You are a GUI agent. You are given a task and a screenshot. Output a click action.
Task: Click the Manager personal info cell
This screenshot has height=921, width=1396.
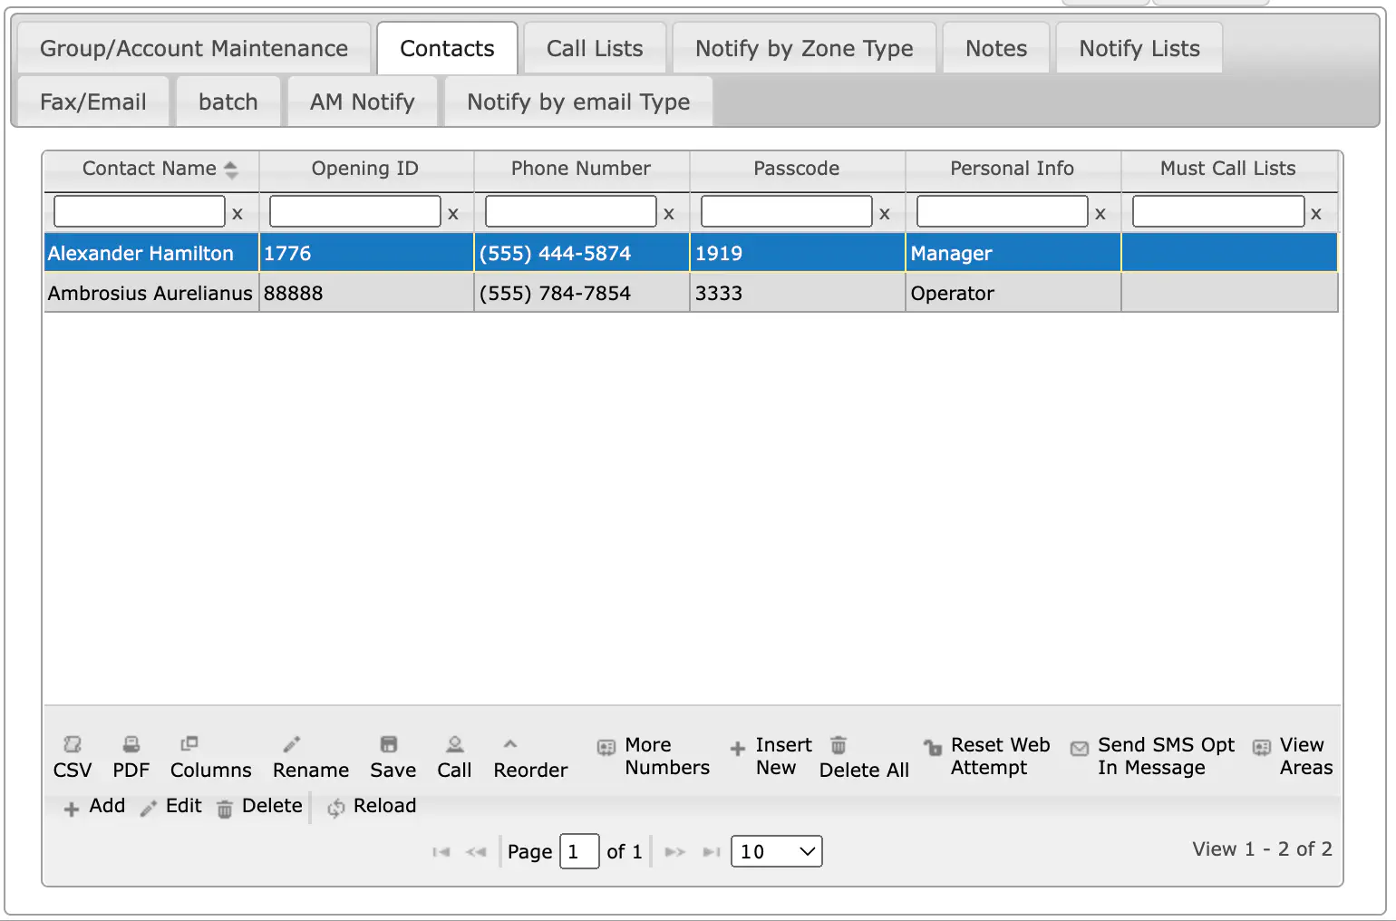pyautogui.click(x=1013, y=253)
